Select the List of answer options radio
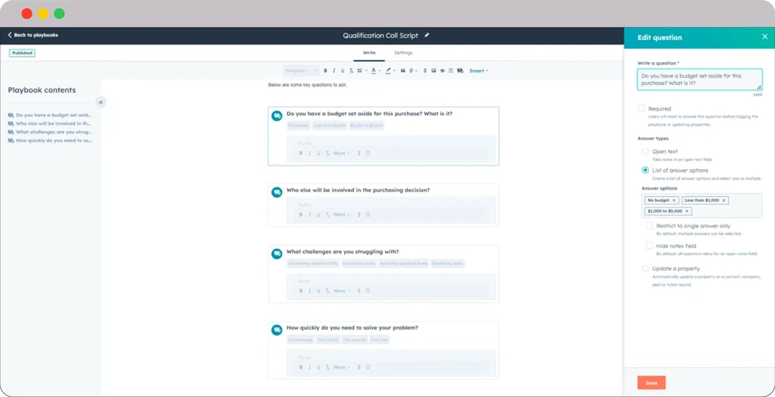 point(645,170)
